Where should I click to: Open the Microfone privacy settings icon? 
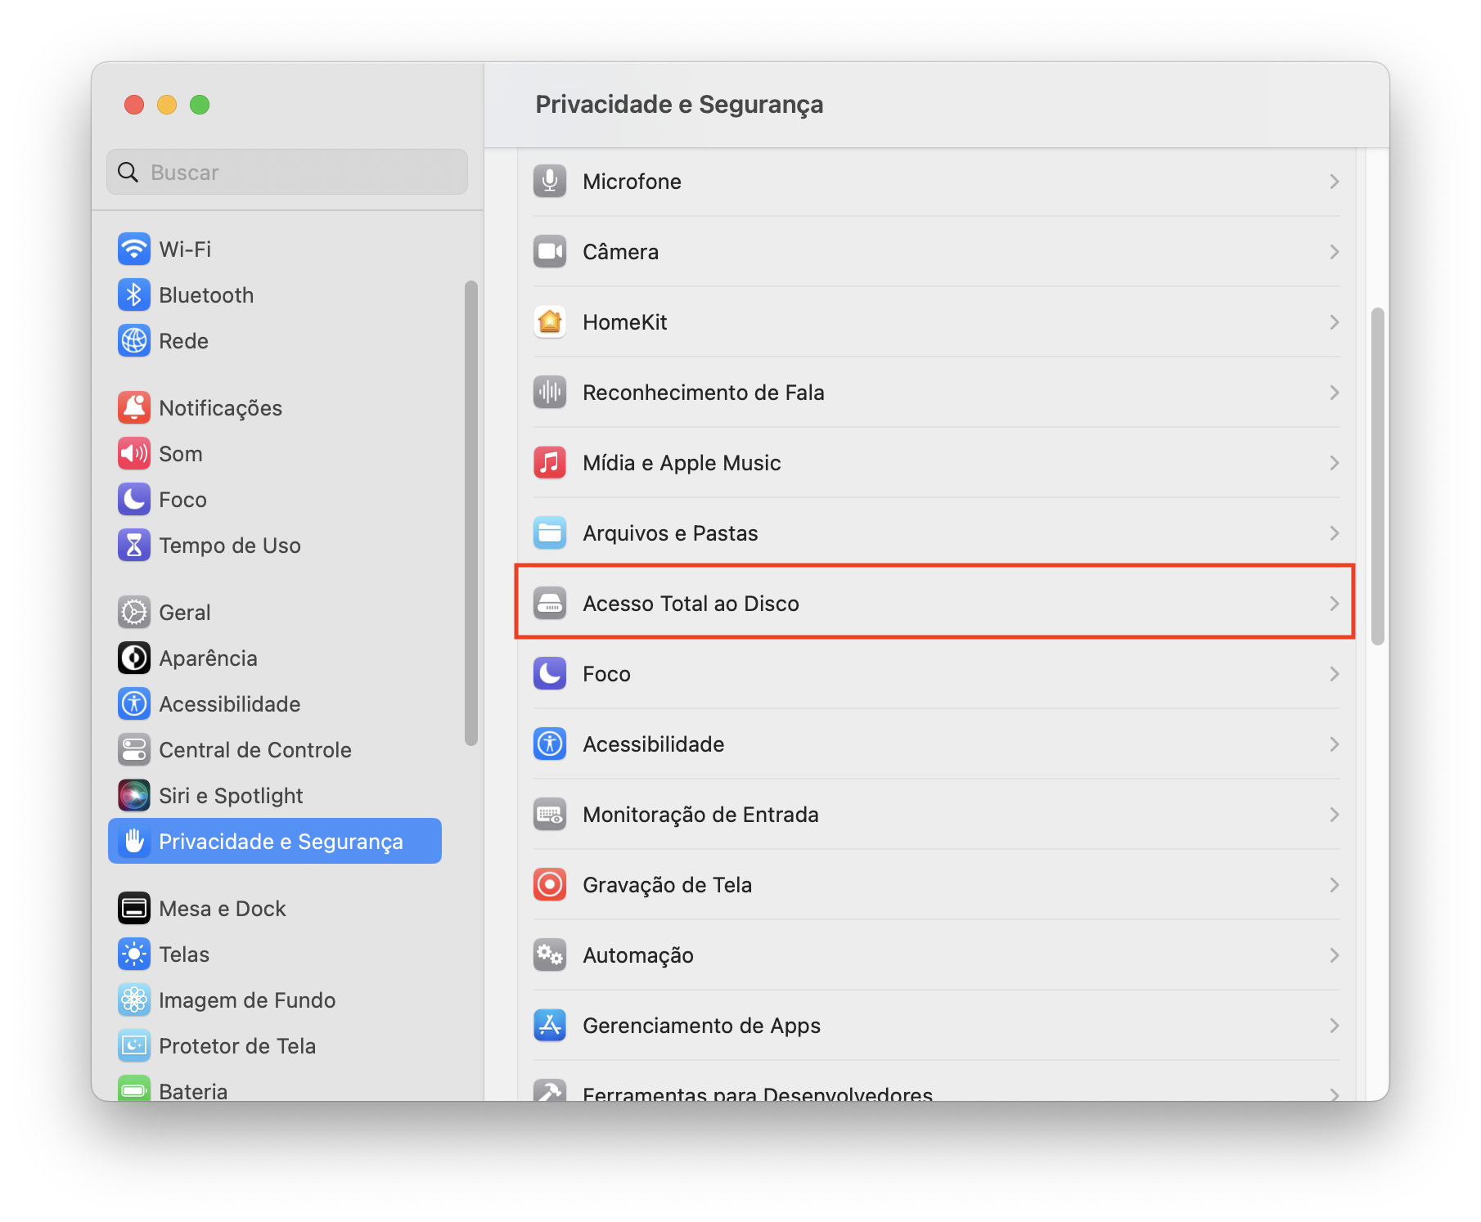click(x=550, y=181)
